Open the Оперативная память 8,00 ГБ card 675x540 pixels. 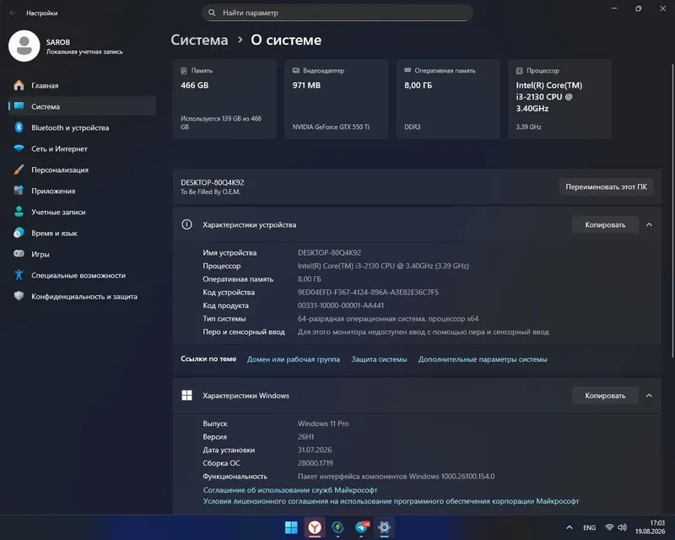tap(448, 99)
